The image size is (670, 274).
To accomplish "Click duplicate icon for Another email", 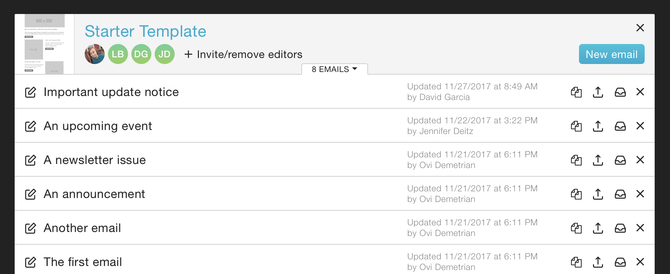I will (576, 228).
